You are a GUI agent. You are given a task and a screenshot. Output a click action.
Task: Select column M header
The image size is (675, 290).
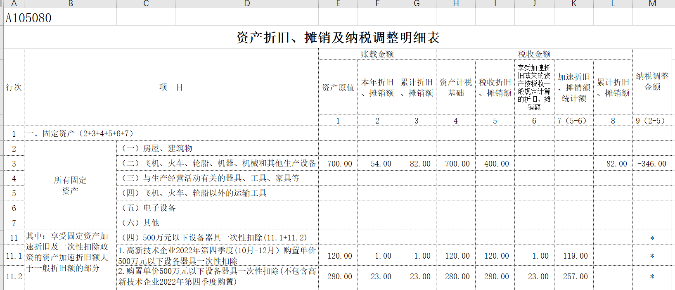coord(652,4)
